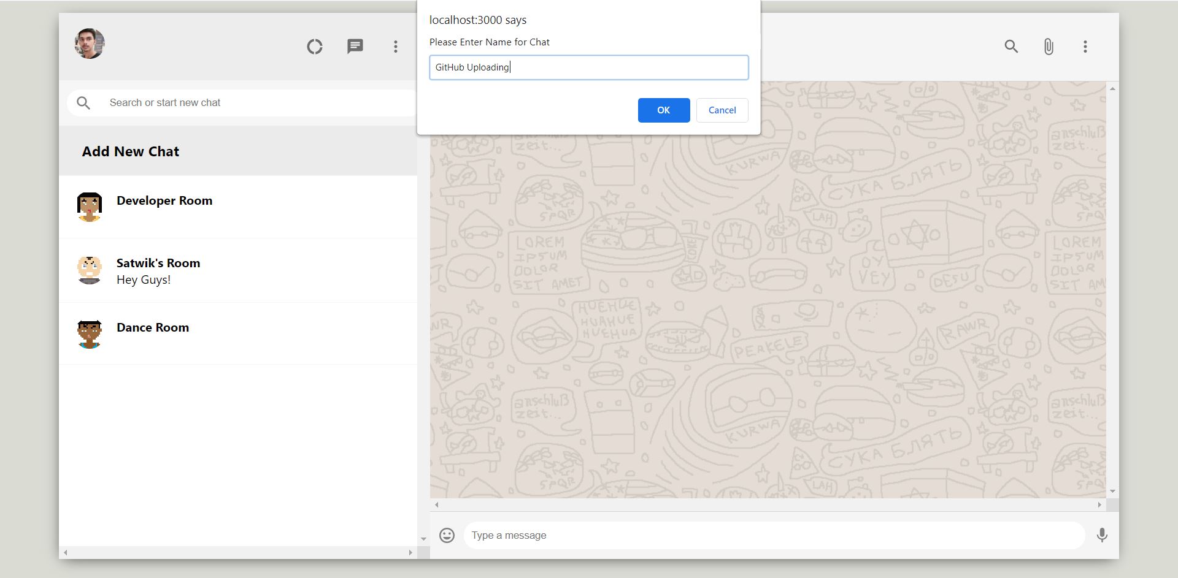Click the sidebar search magnifier icon
This screenshot has width=1178, height=578.
pos(83,103)
